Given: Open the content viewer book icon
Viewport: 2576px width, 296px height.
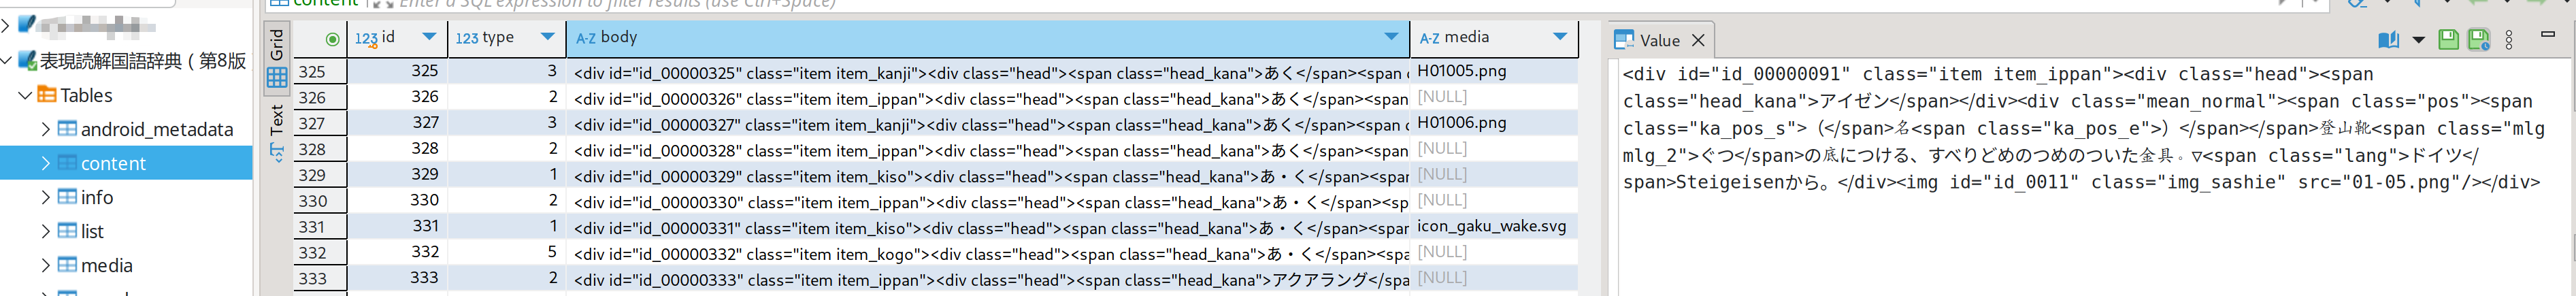Looking at the screenshot, I should click(2388, 40).
